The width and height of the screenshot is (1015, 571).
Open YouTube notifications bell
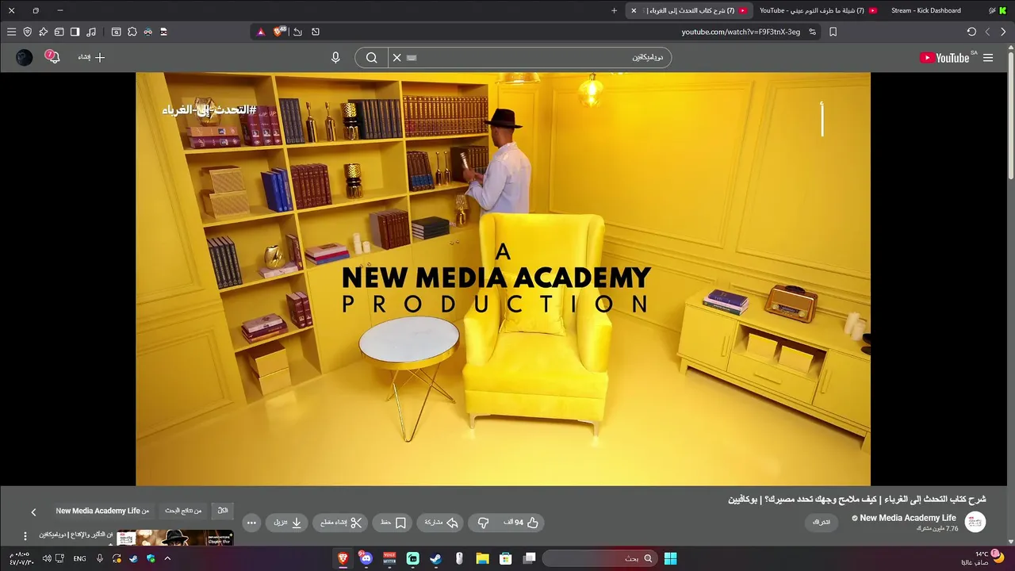coord(52,57)
